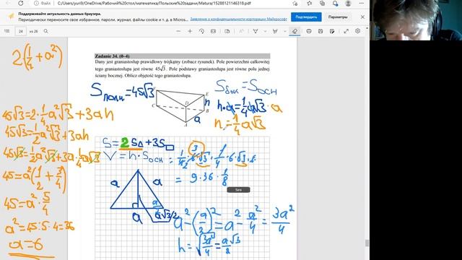Close the browser data notification bar
462x260 pixels.
pyautogui.click(x=362, y=17)
